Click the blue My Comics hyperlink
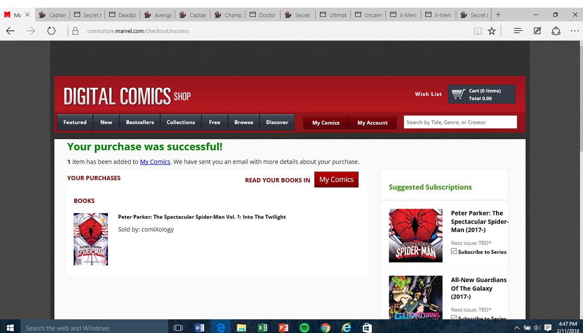The image size is (583, 333). click(x=155, y=162)
